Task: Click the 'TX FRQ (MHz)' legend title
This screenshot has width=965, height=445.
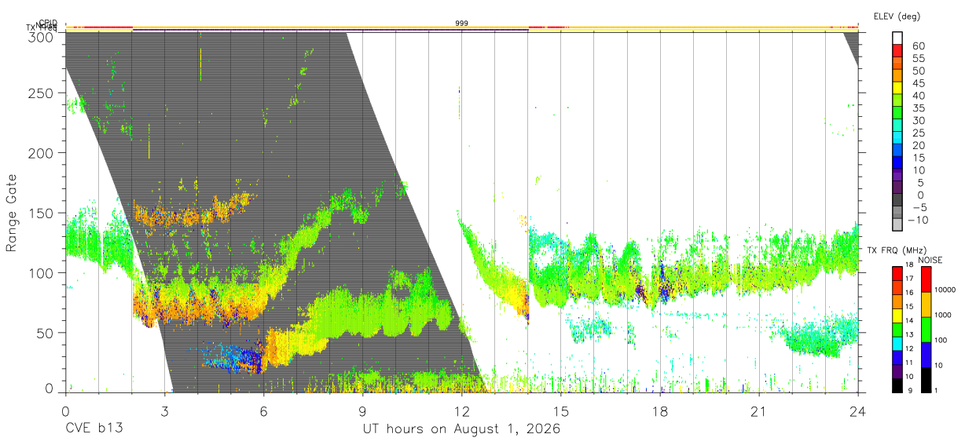Action: [x=896, y=250]
